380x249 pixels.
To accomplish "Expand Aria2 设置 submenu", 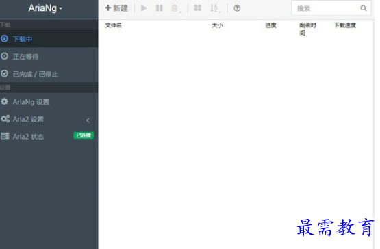I will [x=49, y=119].
